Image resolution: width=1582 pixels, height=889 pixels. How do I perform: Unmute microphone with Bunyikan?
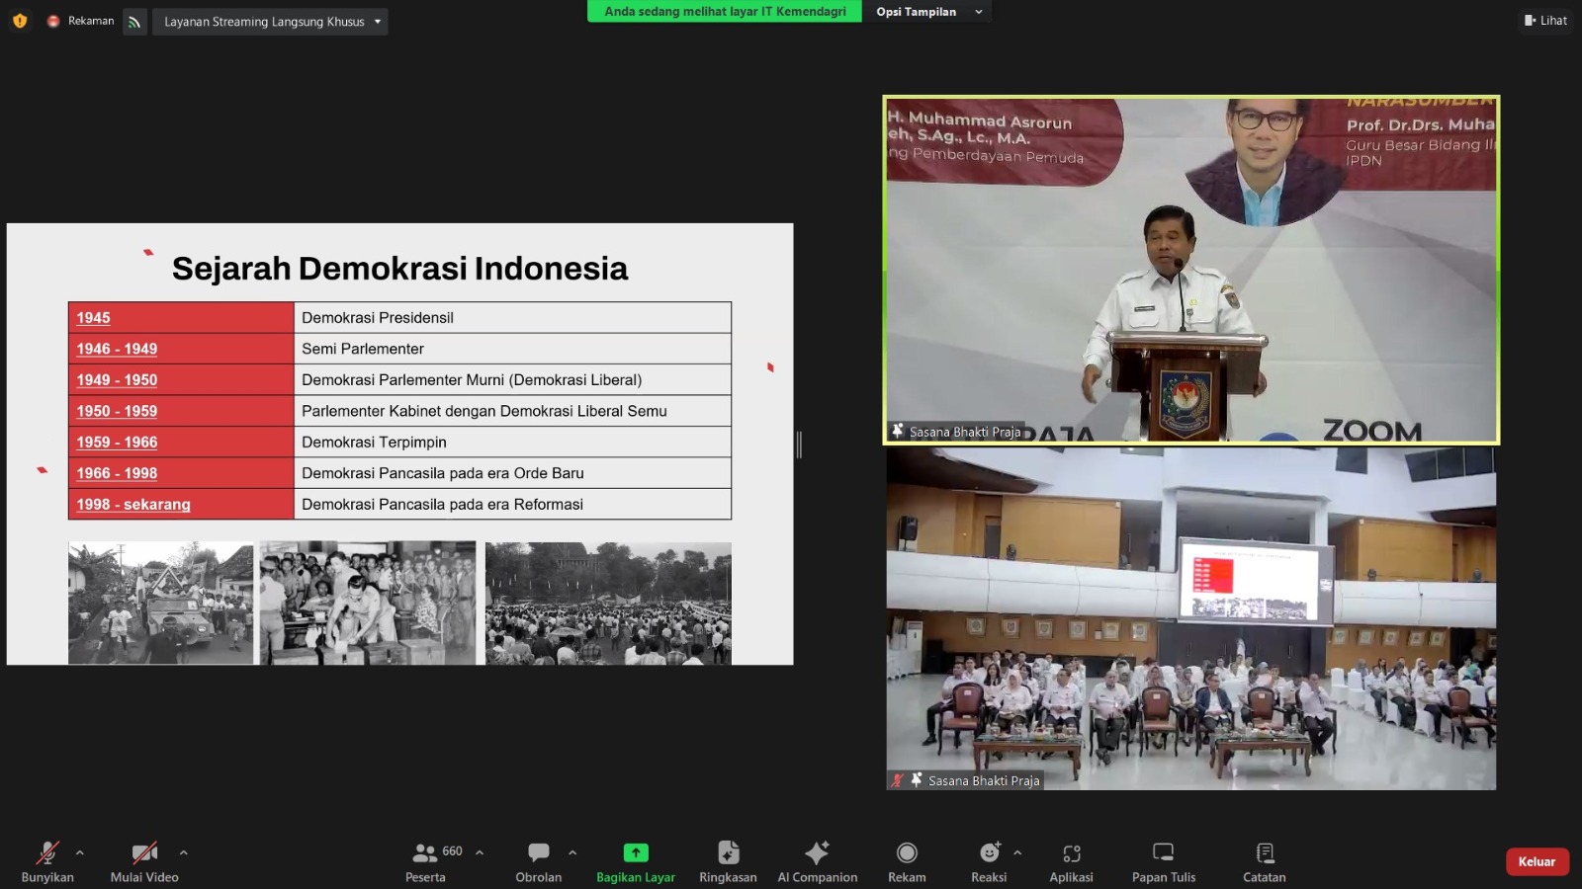point(47,860)
